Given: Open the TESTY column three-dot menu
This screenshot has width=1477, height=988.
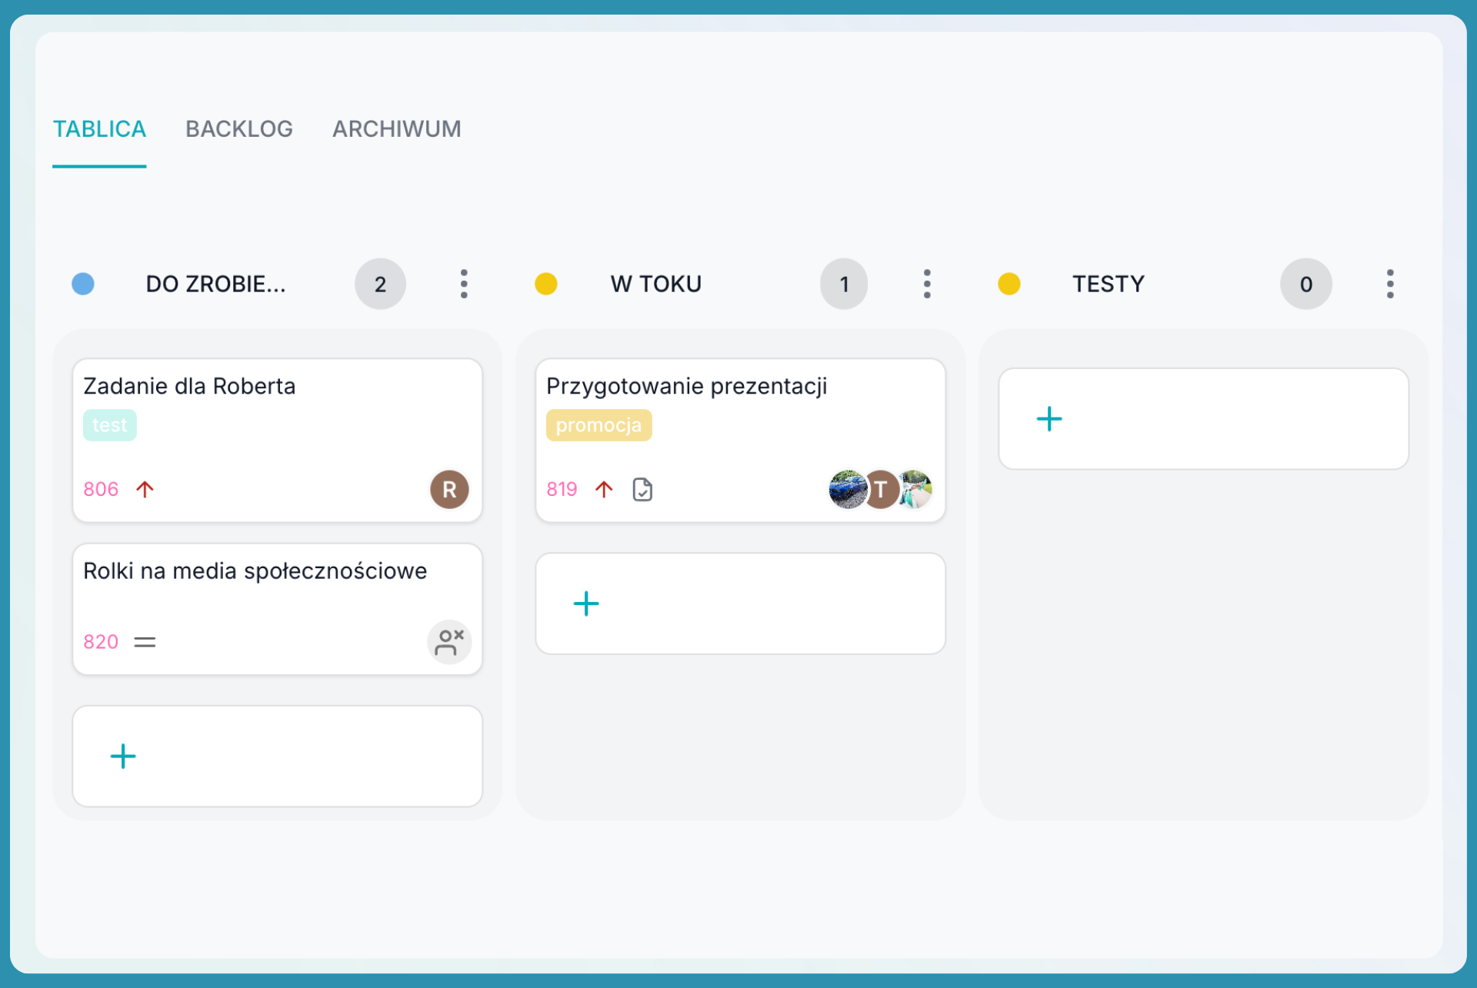Looking at the screenshot, I should point(1389,284).
